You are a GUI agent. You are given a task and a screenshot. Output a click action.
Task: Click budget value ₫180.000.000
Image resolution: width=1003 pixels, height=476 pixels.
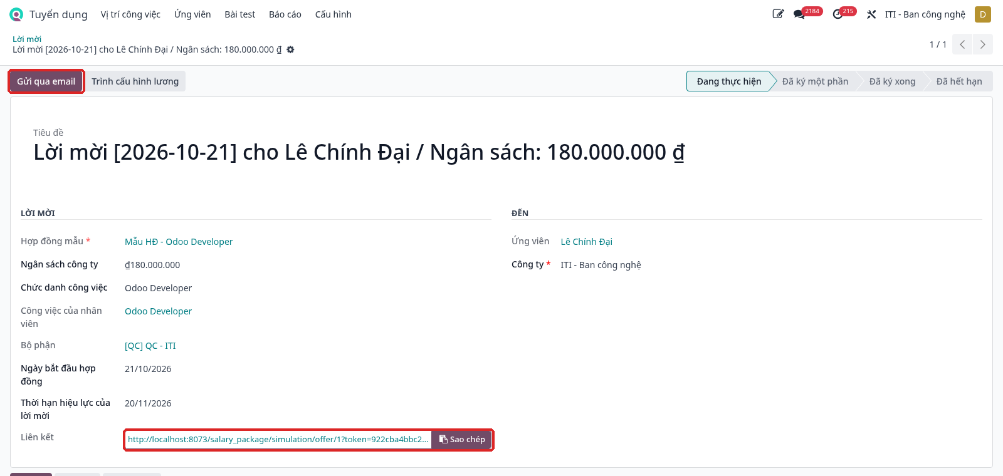[x=152, y=265]
